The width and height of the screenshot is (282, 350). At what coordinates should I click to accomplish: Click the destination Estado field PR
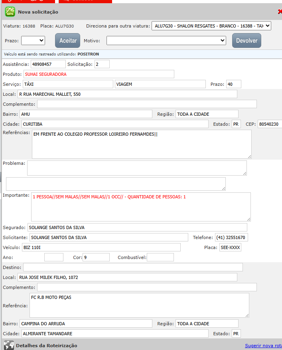click(x=236, y=334)
